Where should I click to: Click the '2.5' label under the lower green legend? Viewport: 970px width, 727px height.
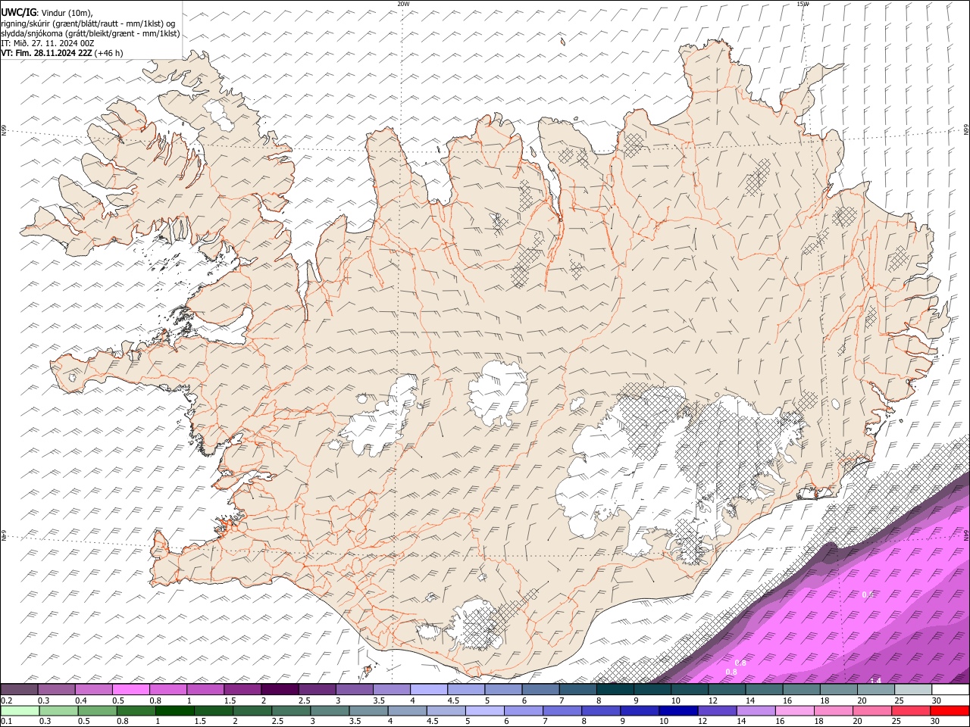[278, 721]
